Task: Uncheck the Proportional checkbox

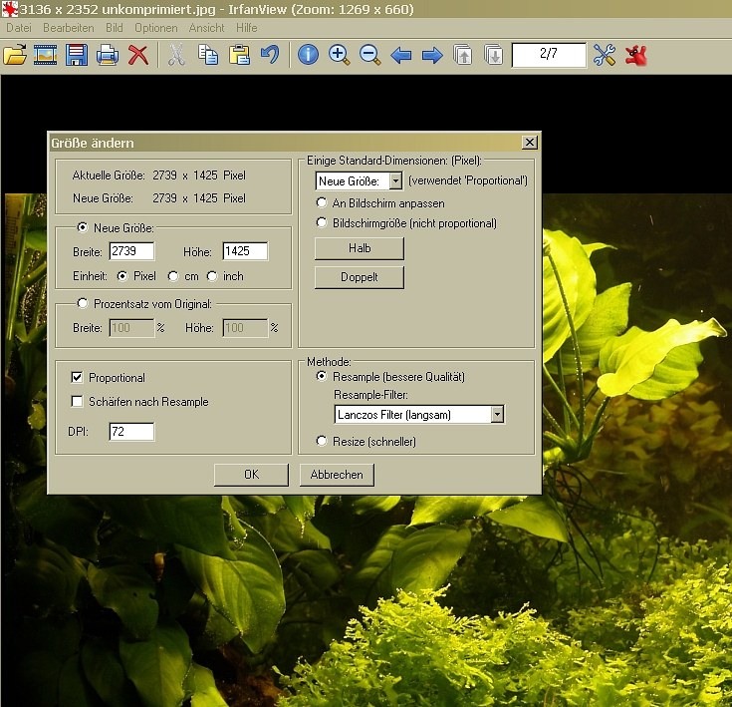Action: [78, 378]
